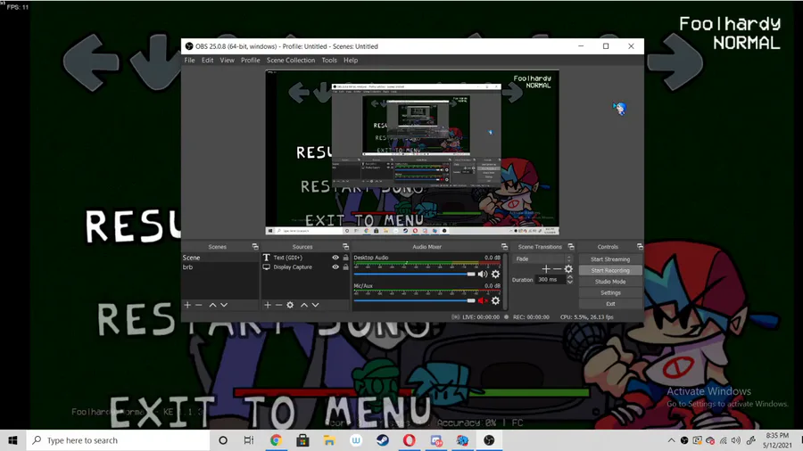Undock the Scene Transitions panel
The image size is (803, 451).
(x=571, y=247)
